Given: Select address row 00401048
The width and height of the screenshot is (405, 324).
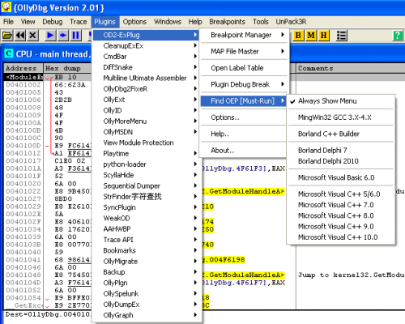Looking at the screenshot, I should tap(23, 275).
